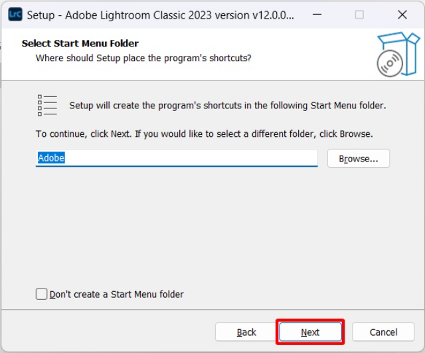Image resolution: width=425 pixels, height=353 pixels.
Task: Click the Select Start Menu Folder heading
Action: (x=80, y=43)
